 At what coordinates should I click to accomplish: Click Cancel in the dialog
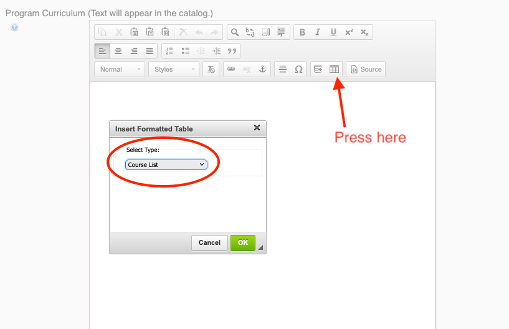pos(209,242)
